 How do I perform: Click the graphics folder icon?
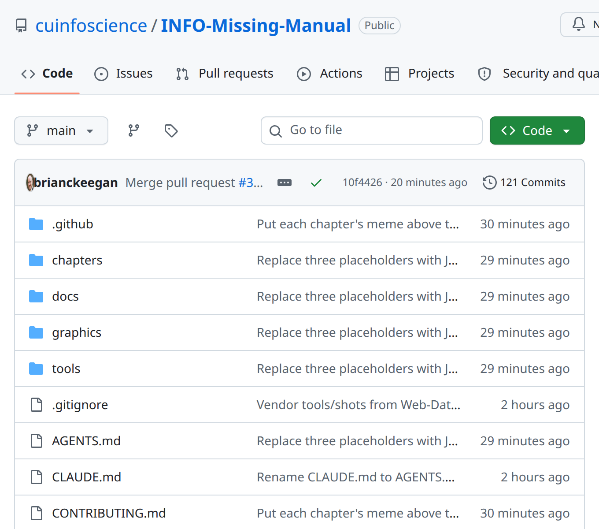click(x=36, y=332)
